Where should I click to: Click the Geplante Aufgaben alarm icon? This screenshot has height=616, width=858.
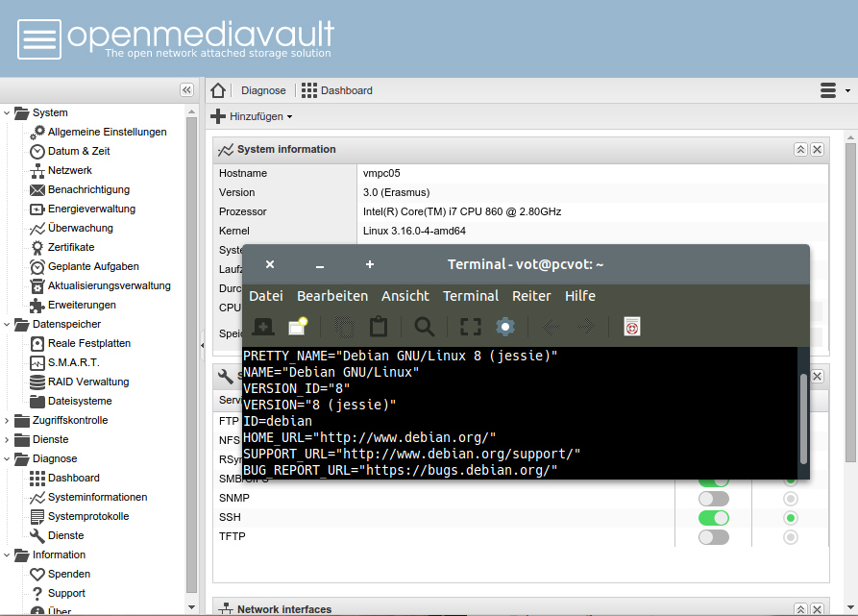(x=37, y=267)
